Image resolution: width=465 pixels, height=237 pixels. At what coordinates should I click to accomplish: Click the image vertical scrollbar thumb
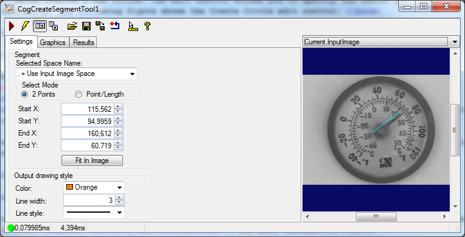pos(455,130)
